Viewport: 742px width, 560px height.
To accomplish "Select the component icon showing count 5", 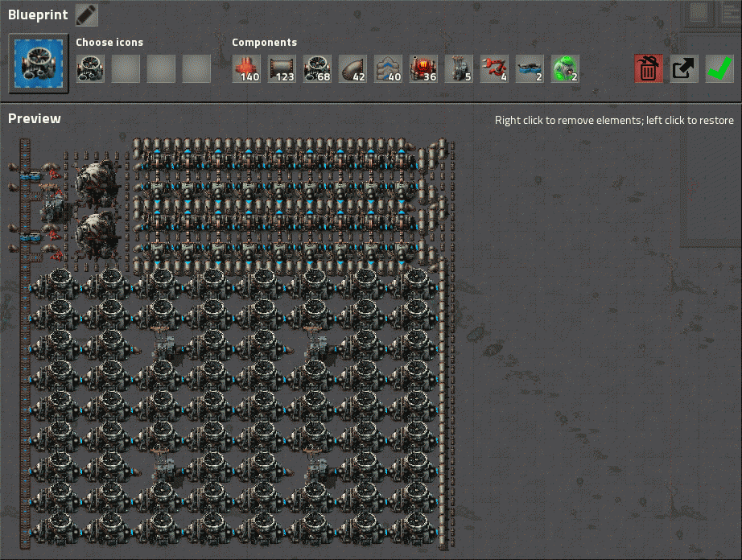I will 459,68.
